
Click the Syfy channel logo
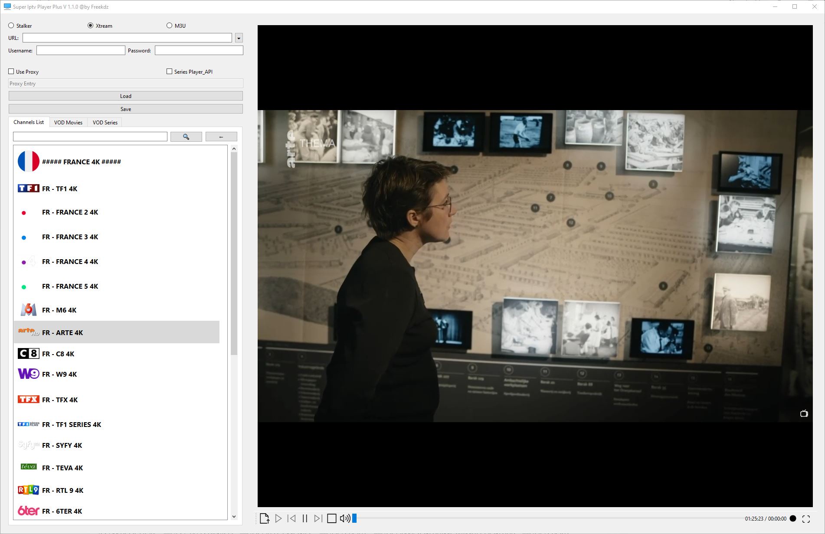pyautogui.click(x=29, y=445)
